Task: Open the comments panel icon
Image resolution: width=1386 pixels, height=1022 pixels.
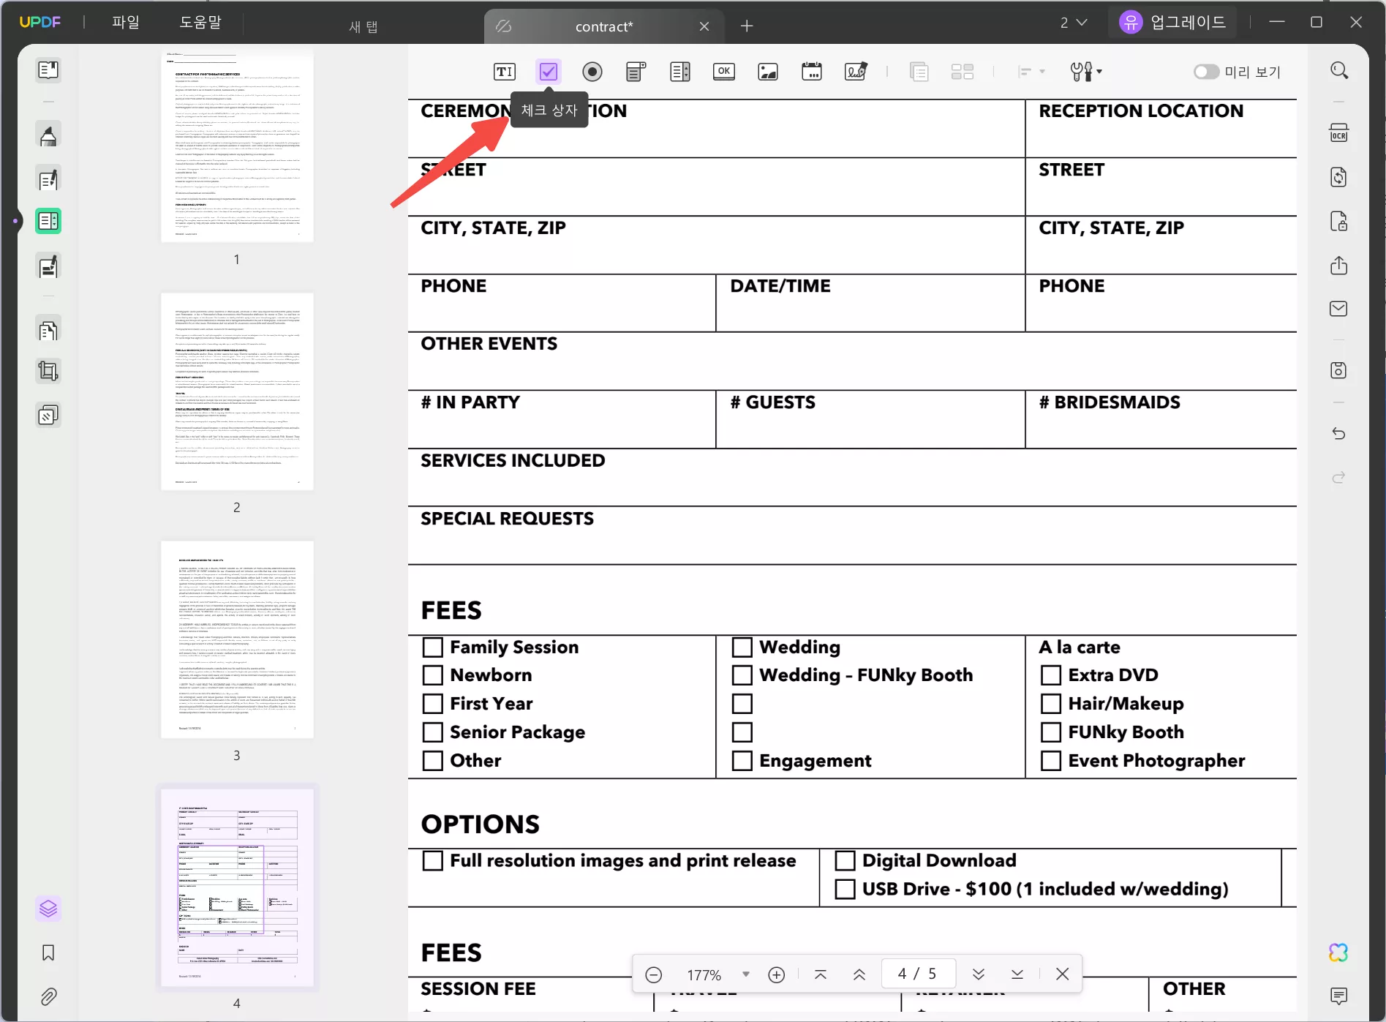Action: pos(1339,996)
